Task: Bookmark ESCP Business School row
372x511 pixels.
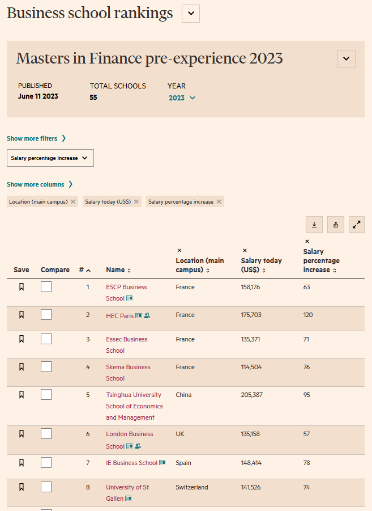Action: click(x=22, y=287)
